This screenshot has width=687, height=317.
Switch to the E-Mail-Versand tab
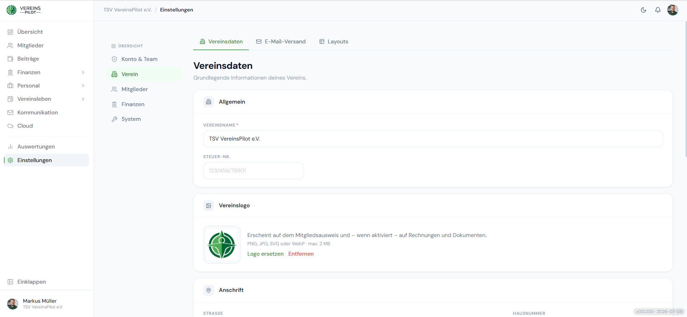coord(281,42)
